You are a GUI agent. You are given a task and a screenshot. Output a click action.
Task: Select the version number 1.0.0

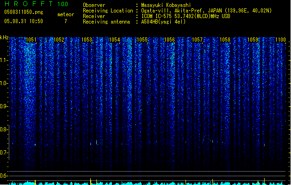pos(62,4)
